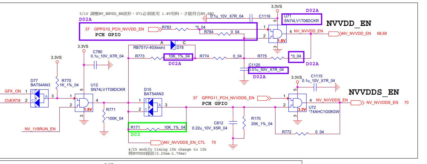Click the 0.01u_50V_X7R_04 capacitor value
The image size is (427, 164).
[x=266, y=70]
